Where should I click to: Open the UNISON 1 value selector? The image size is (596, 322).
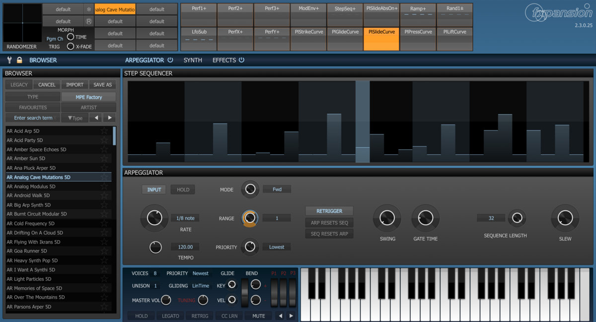pos(155,286)
